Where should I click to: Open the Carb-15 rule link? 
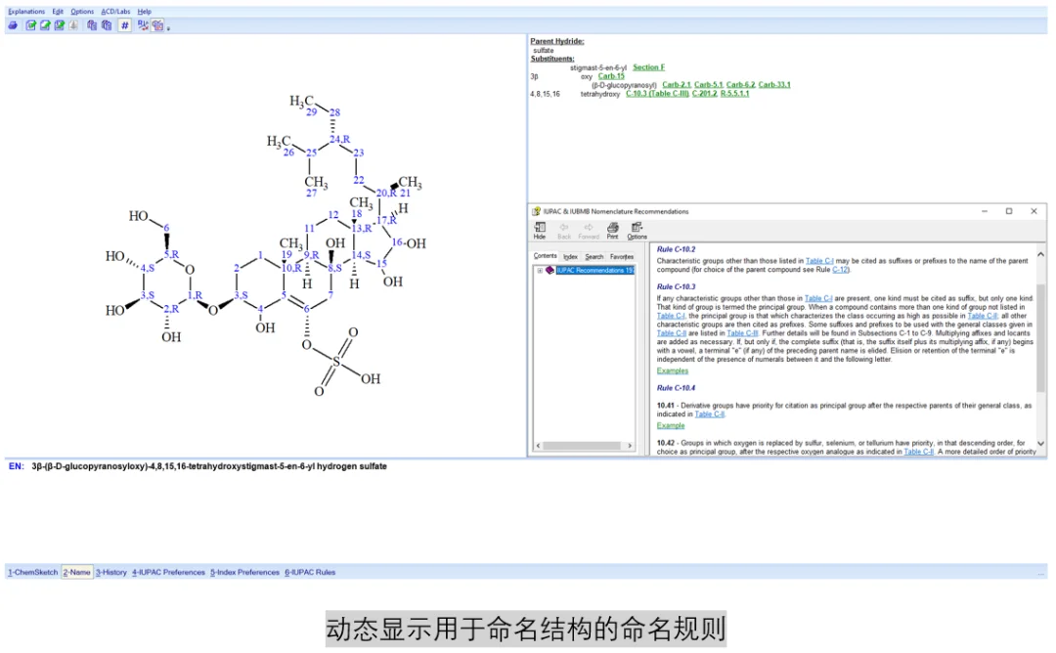coord(611,76)
